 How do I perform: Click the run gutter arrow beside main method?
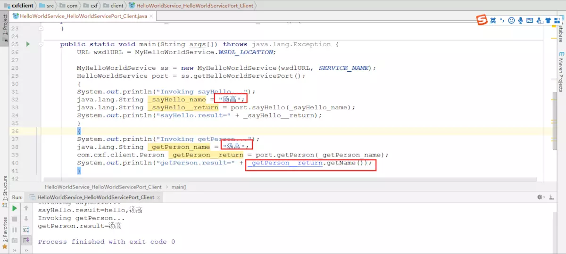coord(28,44)
